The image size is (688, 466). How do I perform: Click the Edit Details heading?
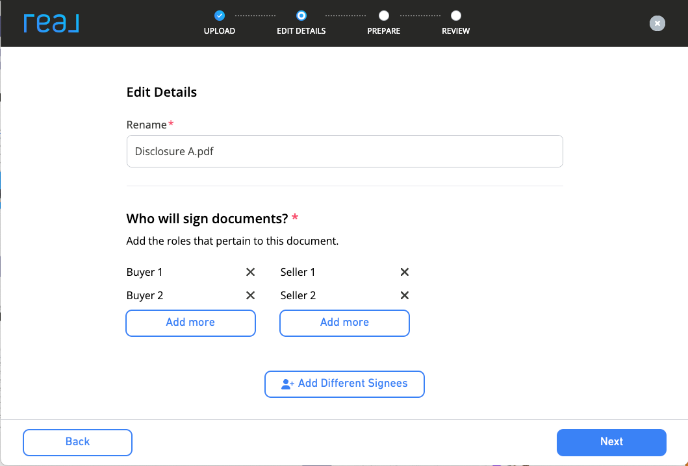coord(162,92)
